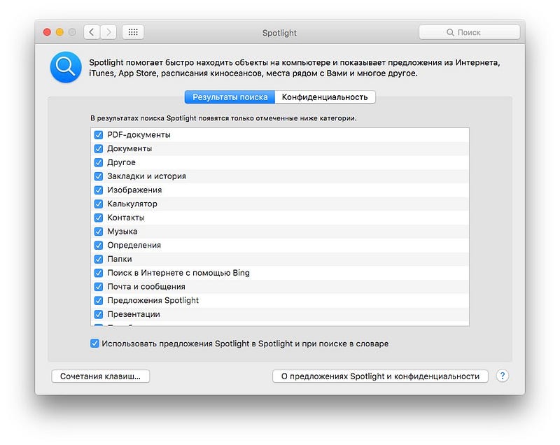Open the Сочетания клавиш... button
560x445 pixels.
tap(100, 376)
